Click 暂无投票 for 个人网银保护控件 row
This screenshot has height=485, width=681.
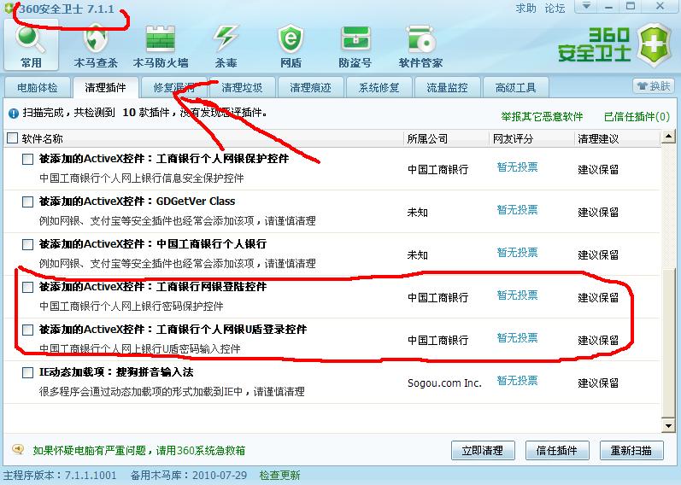coord(517,167)
